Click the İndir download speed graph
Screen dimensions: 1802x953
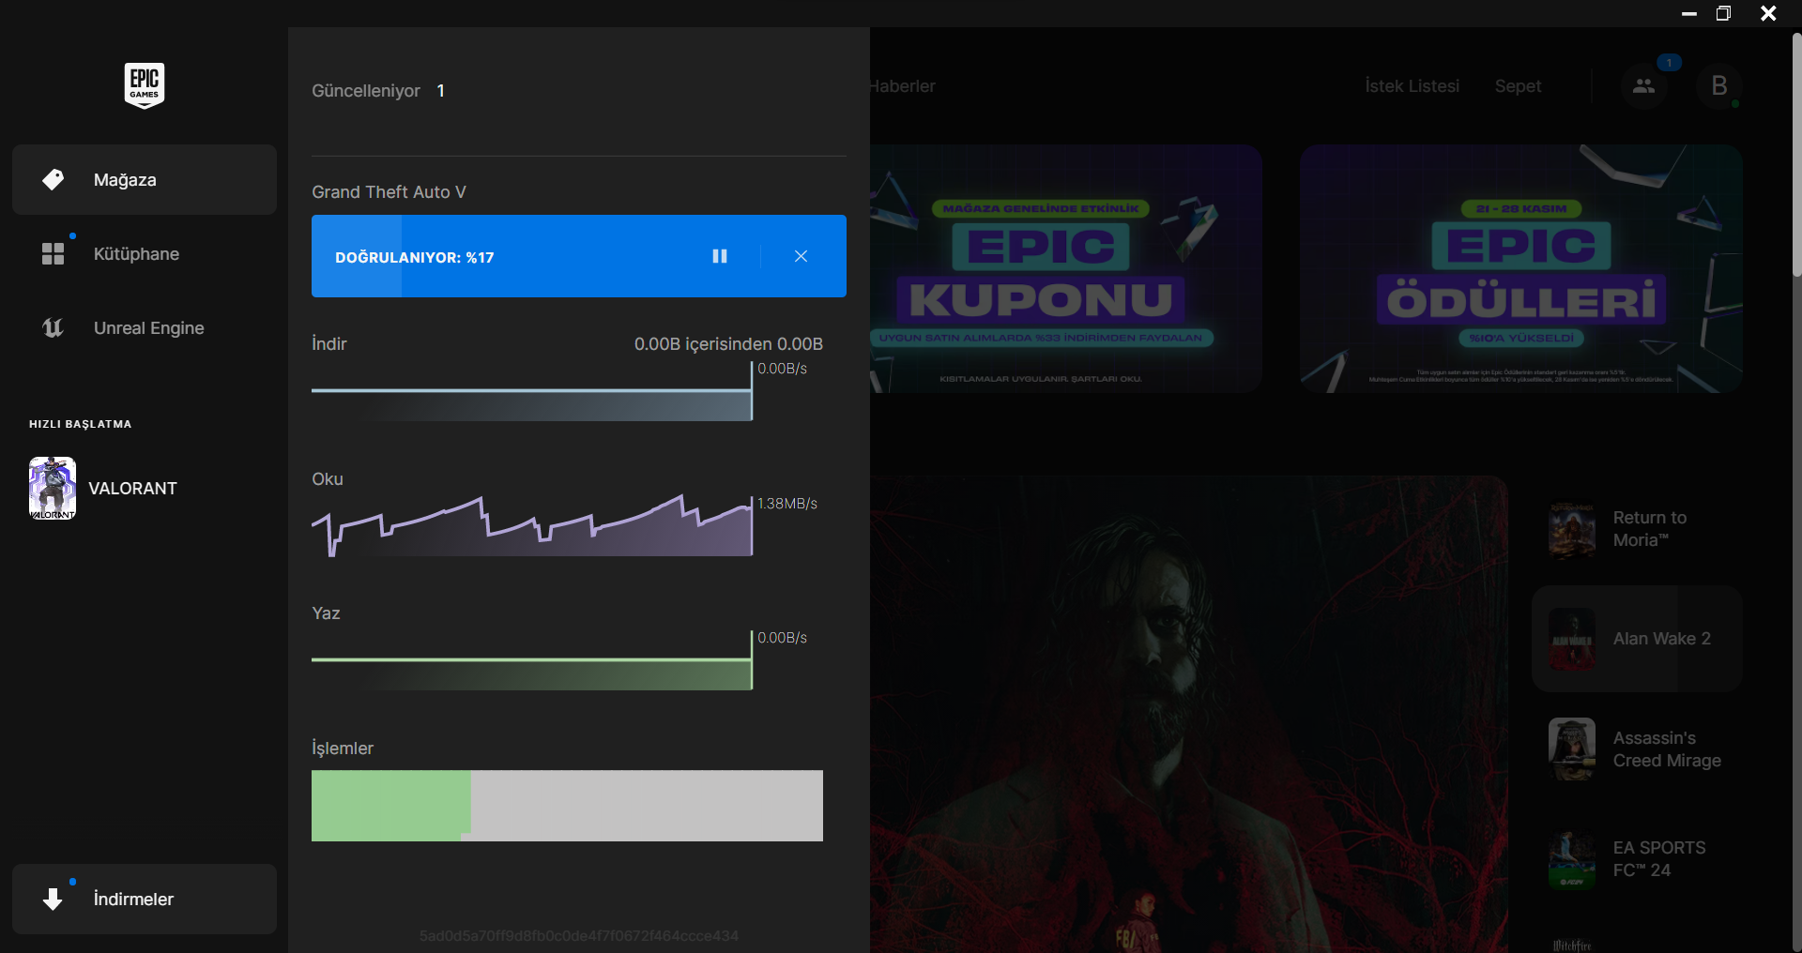532,391
